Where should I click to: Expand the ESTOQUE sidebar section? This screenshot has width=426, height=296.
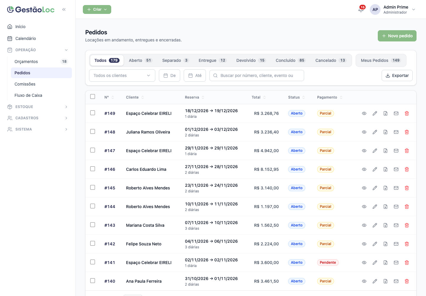point(38,107)
